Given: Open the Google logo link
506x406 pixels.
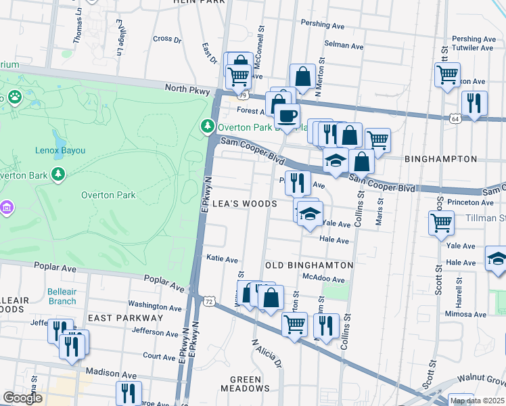Looking at the screenshot, I should tap(22, 398).
